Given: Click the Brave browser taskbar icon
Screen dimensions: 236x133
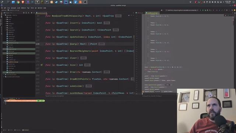Looking at the screenshot, I should (23, 2).
